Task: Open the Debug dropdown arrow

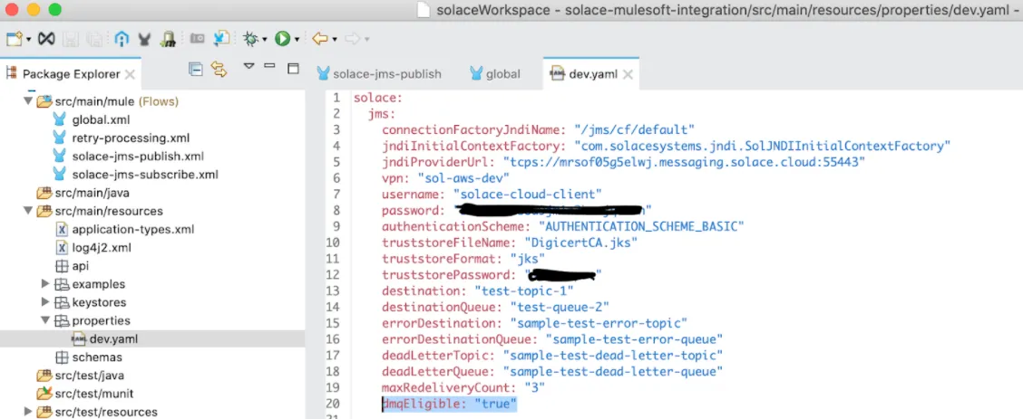Action: tap(264, 40)
